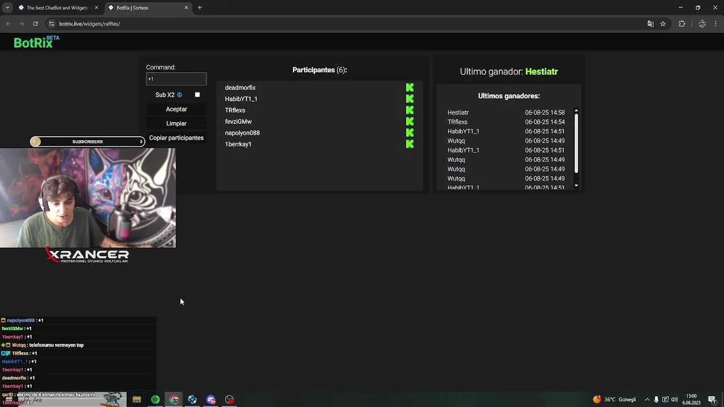
Task: Click the Kick icon beside napolyon088
Action: click(x=410, y=133)
